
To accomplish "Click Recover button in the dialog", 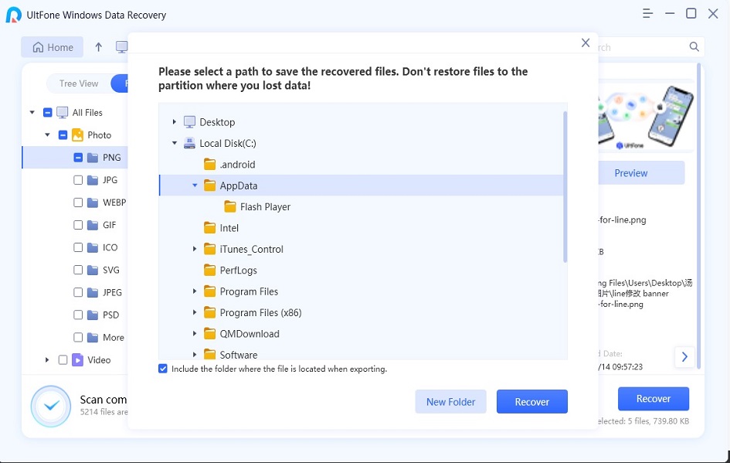I will [531, 402].
